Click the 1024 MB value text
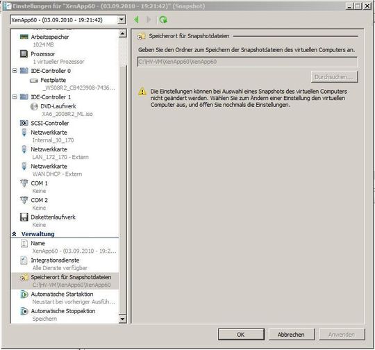375x350 pixels. point(43,44)
